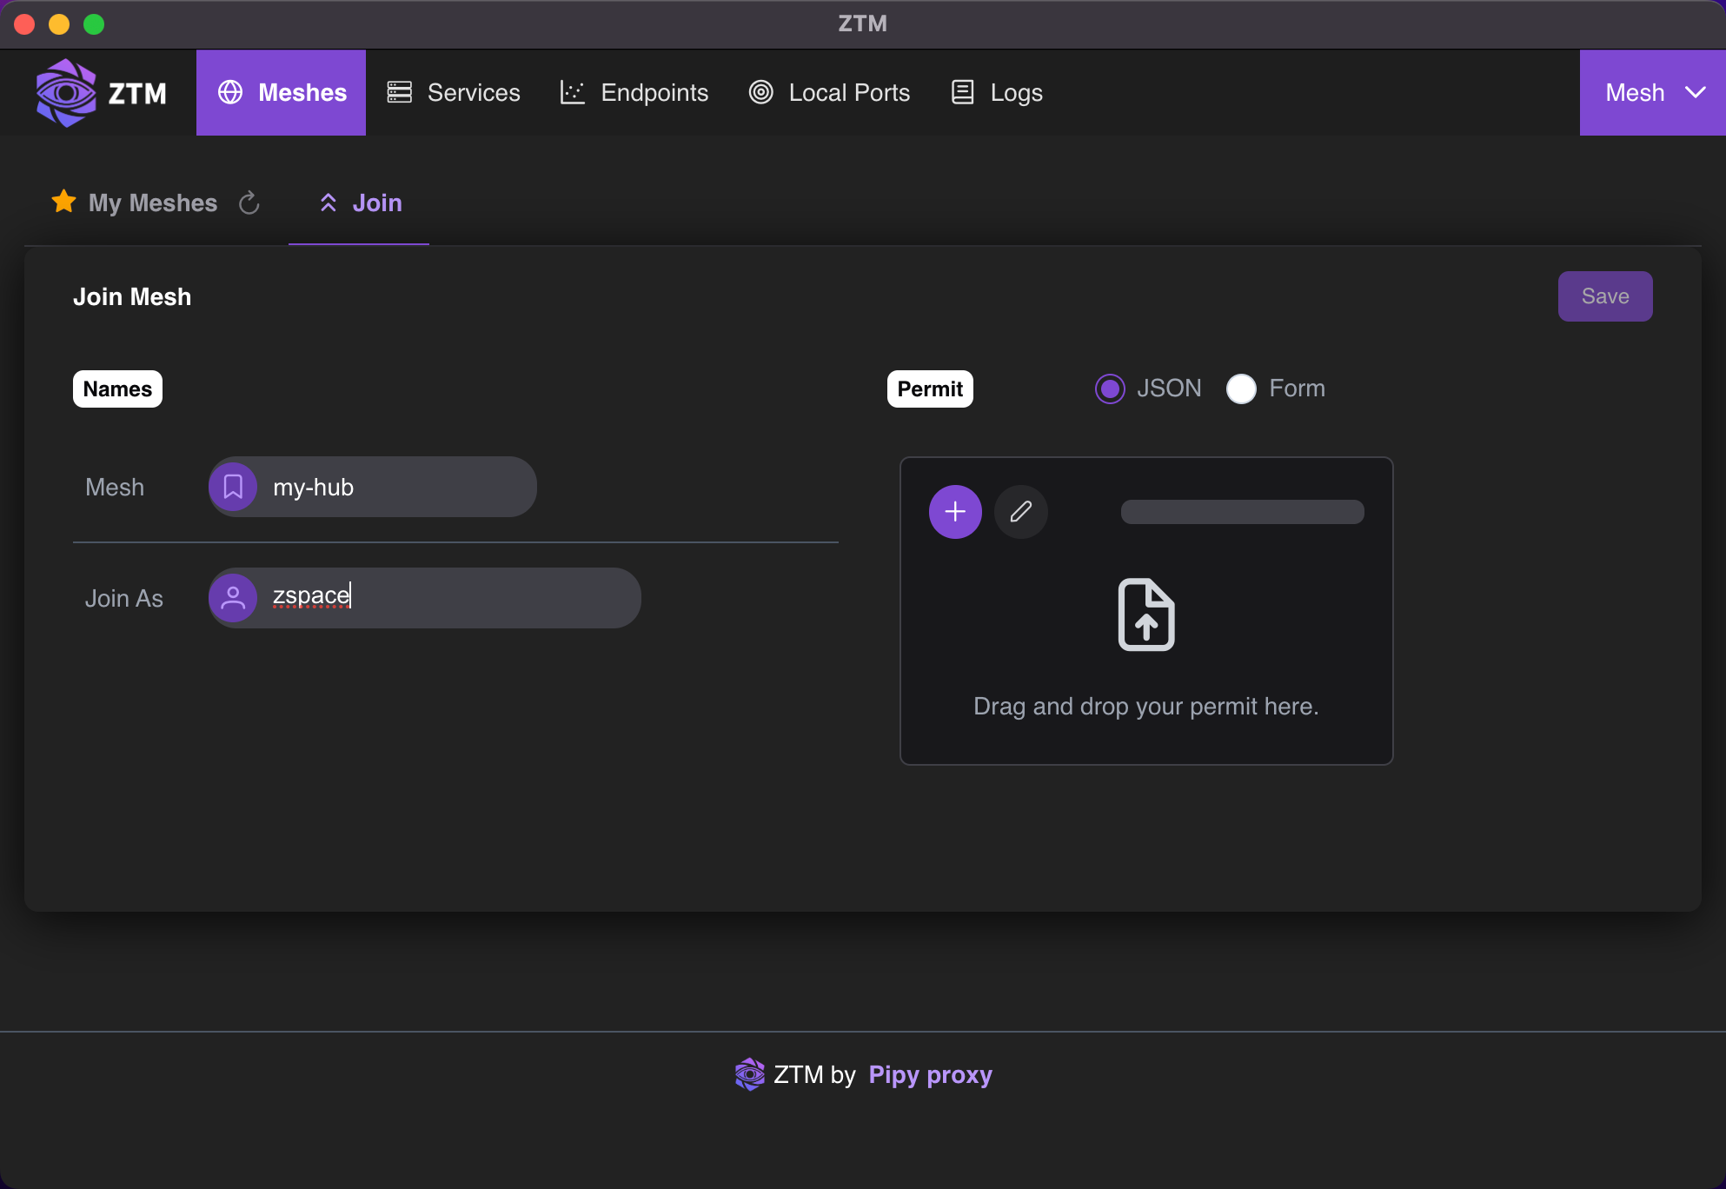Collapse the Join panel using chevron
Viewport: 1726px width, 1189px height.
(328, 203)
